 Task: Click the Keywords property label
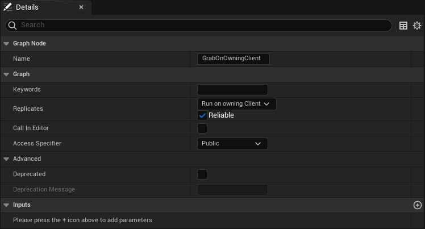tap(27, 89)
